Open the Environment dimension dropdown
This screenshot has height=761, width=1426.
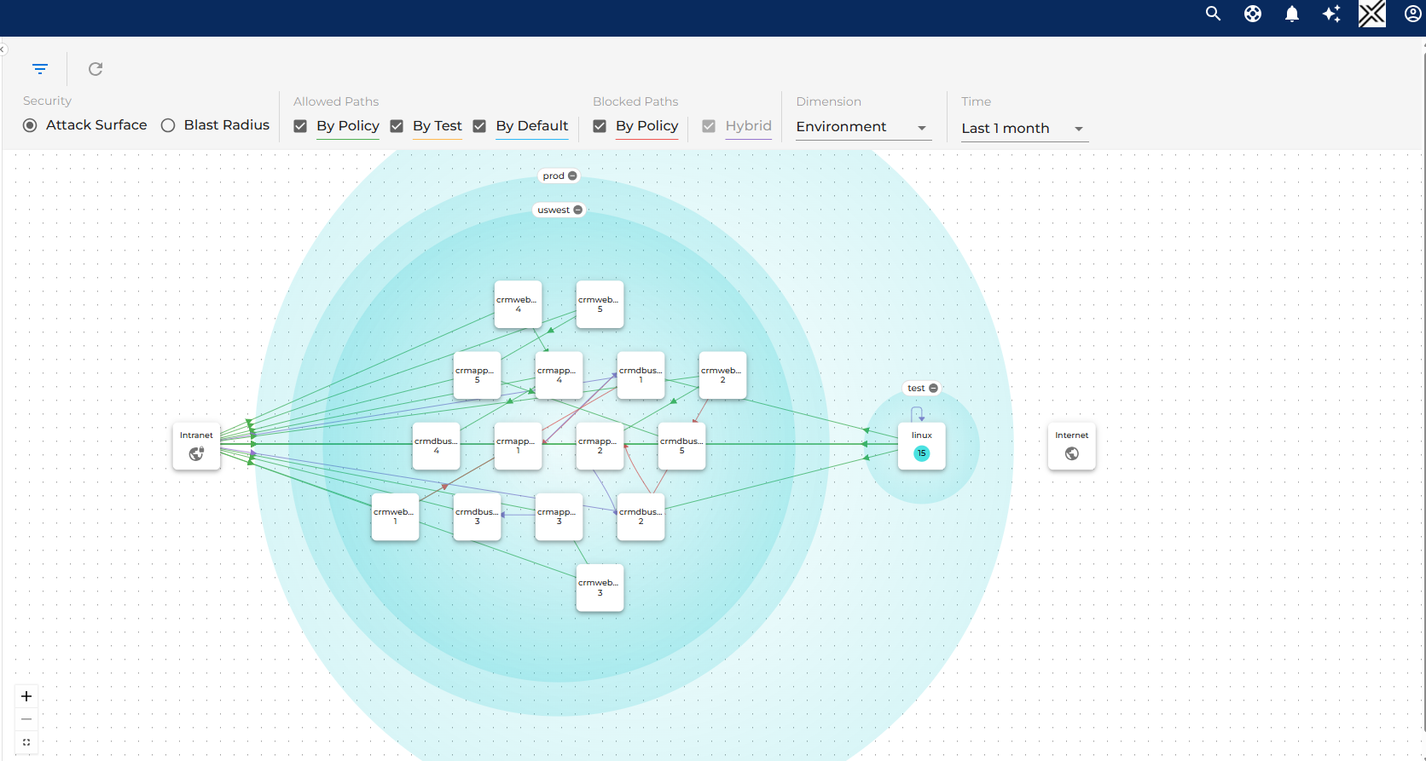coord(861,127)
